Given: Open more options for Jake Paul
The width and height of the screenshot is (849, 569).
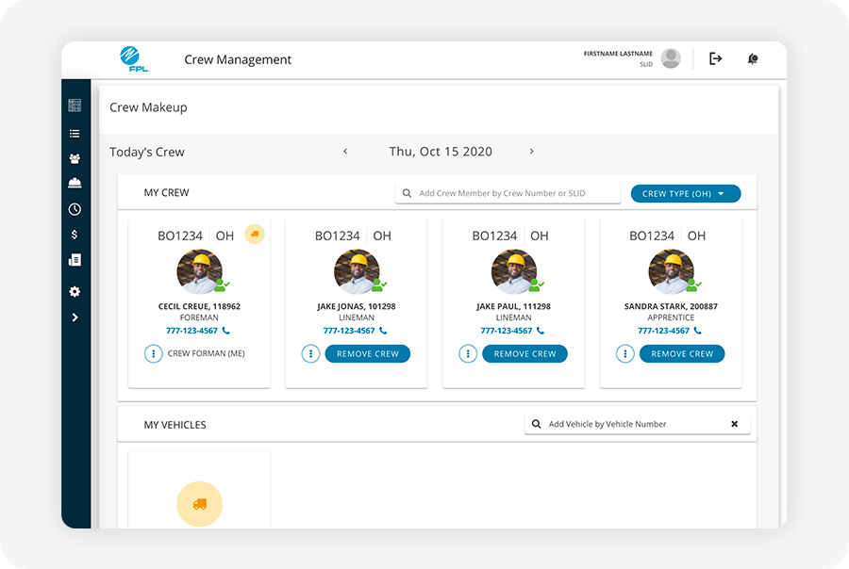Looking at the screenshot, I should tap(468, 353).
